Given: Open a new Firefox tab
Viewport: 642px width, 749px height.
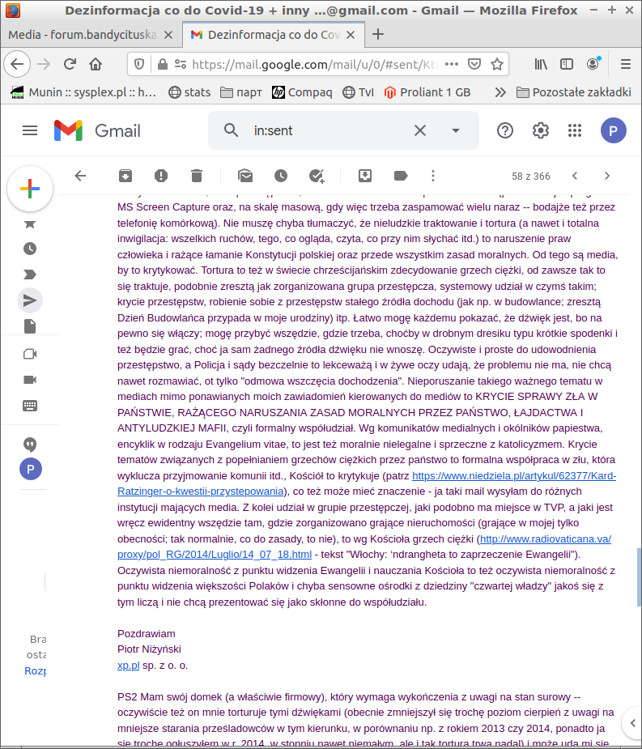Looking at the screenshot, I should tap(378, 34).
